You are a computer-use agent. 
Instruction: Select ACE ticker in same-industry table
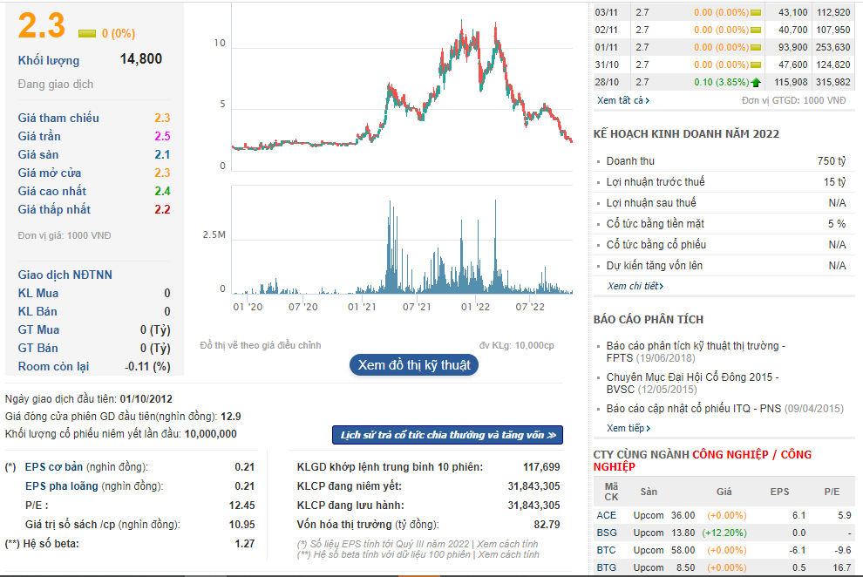(606, 515)
